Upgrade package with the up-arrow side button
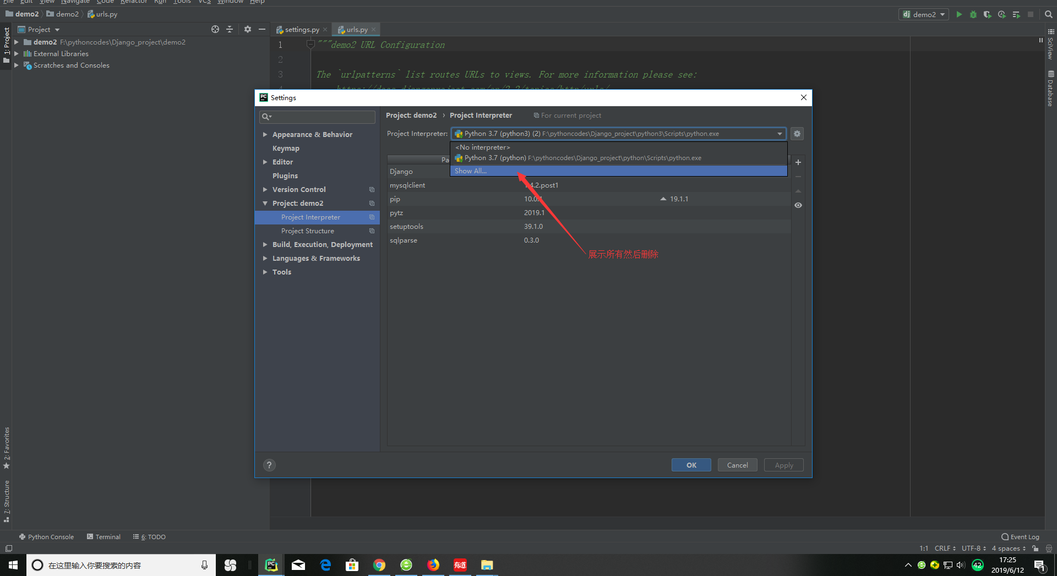The width and height of the screenshot is (1057, 576). [798, 191]
